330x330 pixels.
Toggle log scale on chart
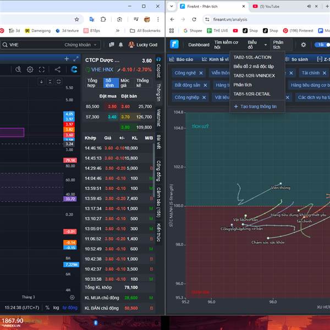56,307
